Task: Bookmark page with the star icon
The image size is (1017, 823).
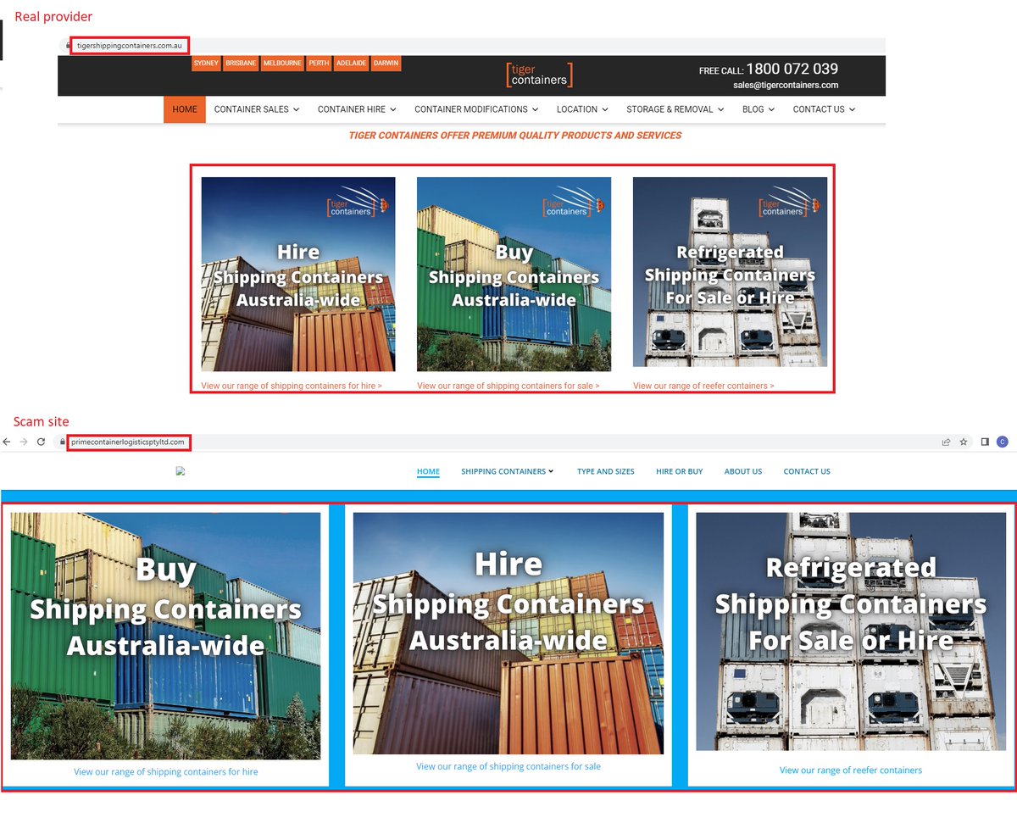Action: point(964,442)
